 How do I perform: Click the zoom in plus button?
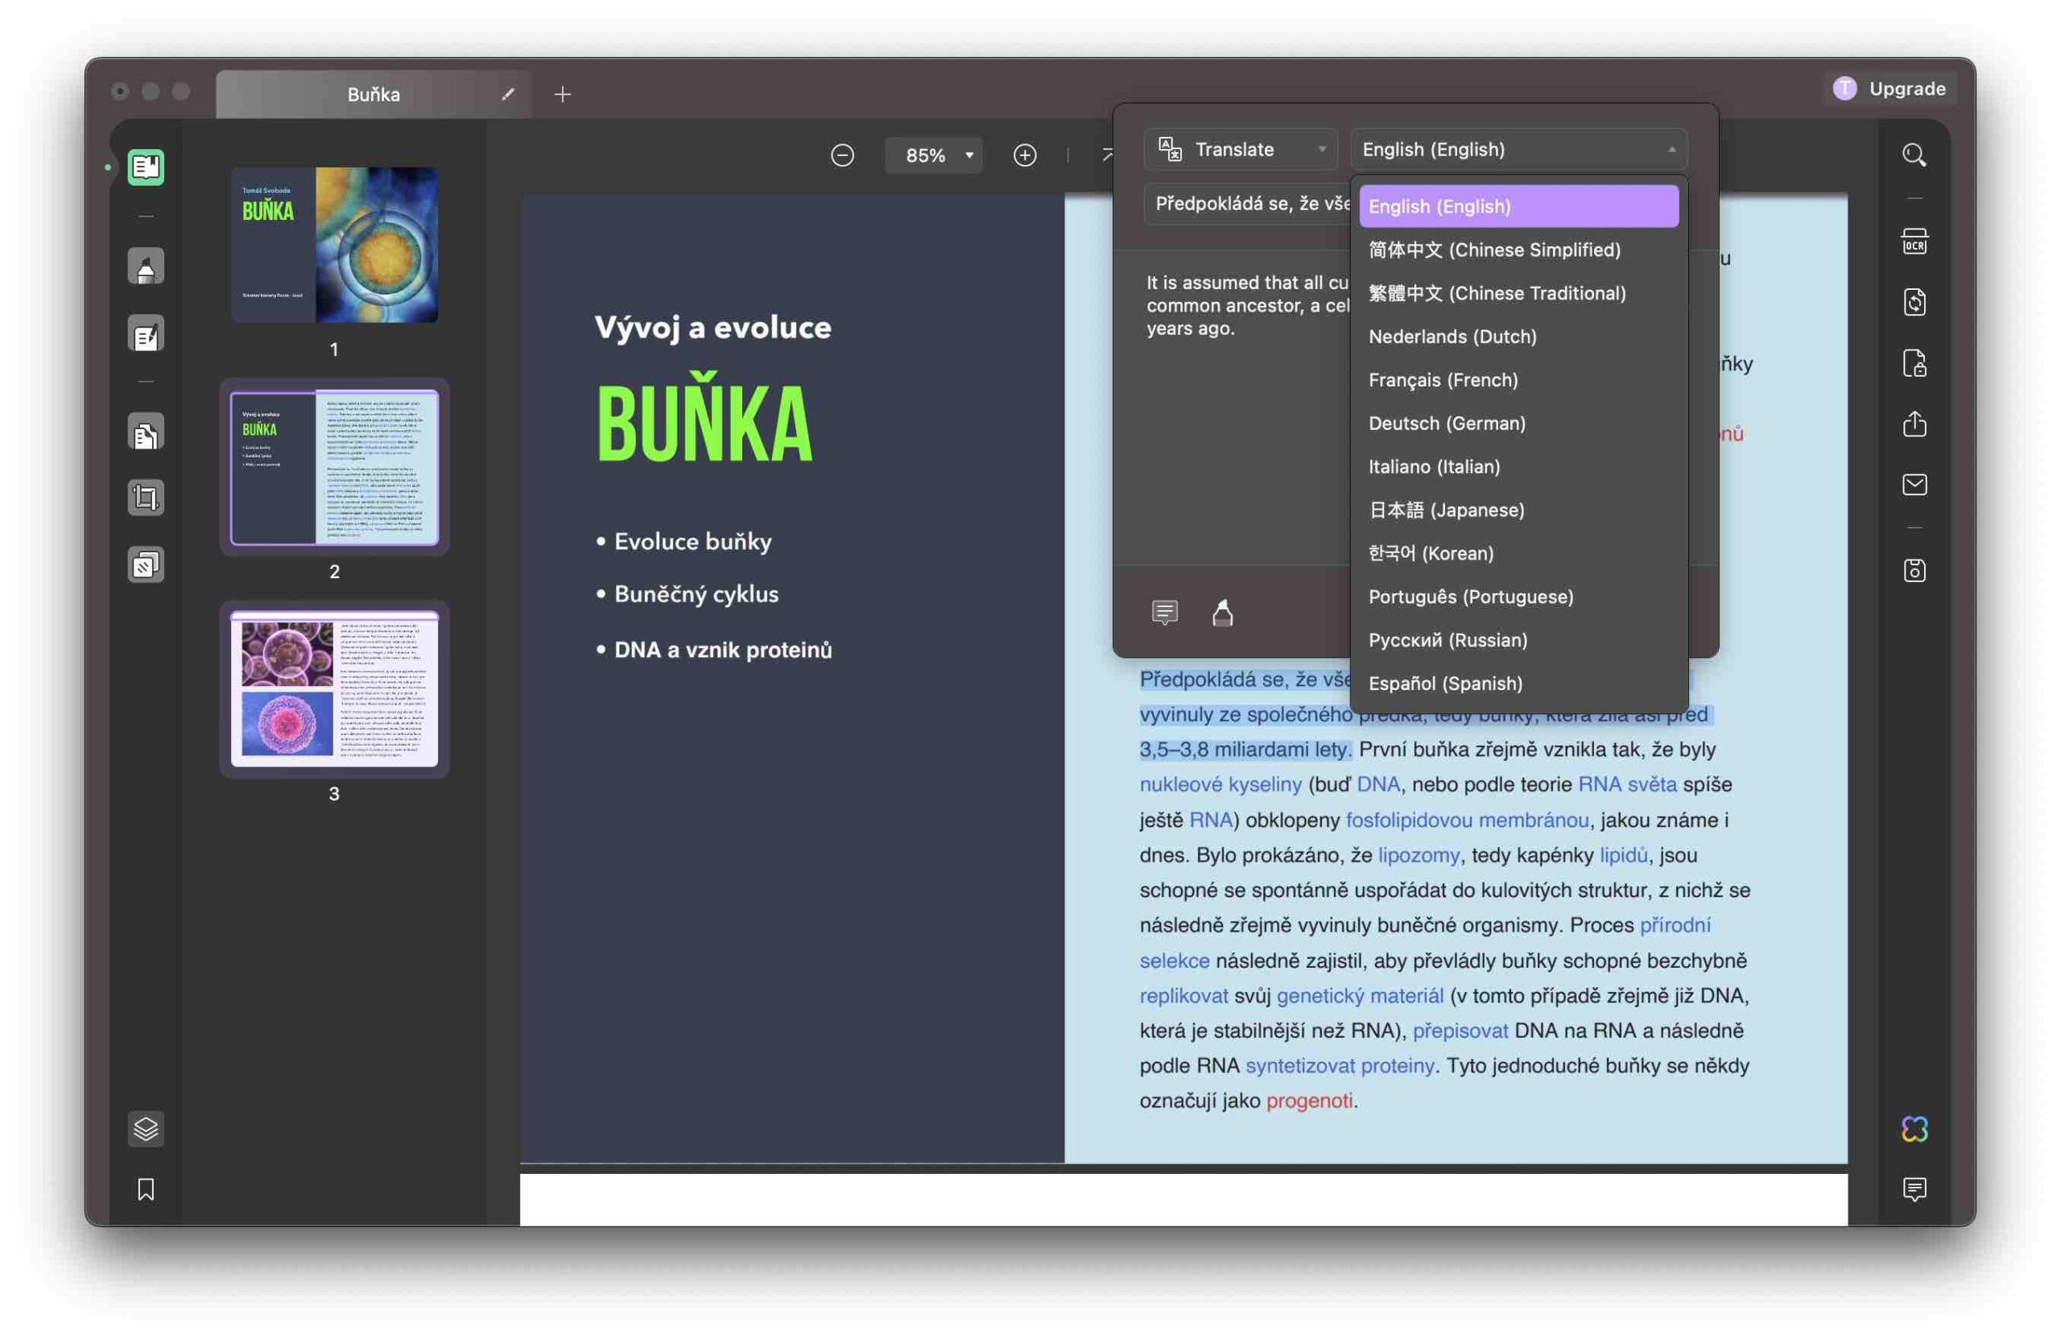1024,155
